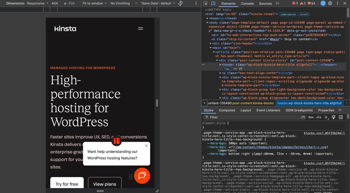Toggle the device toolbar icon
The height and width of the screenshot is (193, 350).
point(213,4)
